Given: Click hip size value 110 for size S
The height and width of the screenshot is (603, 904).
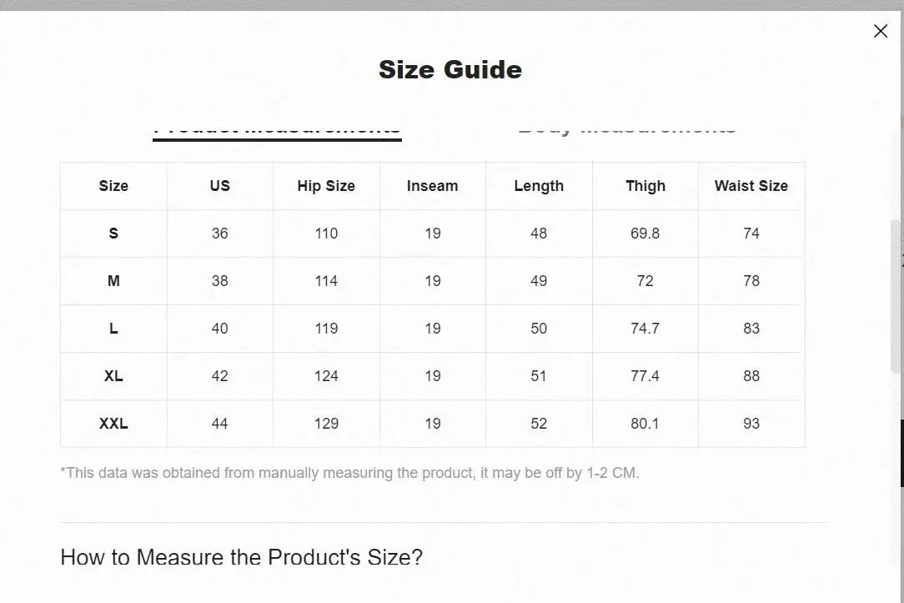Looking at the screenshot, I should click(x=326, y=234).
